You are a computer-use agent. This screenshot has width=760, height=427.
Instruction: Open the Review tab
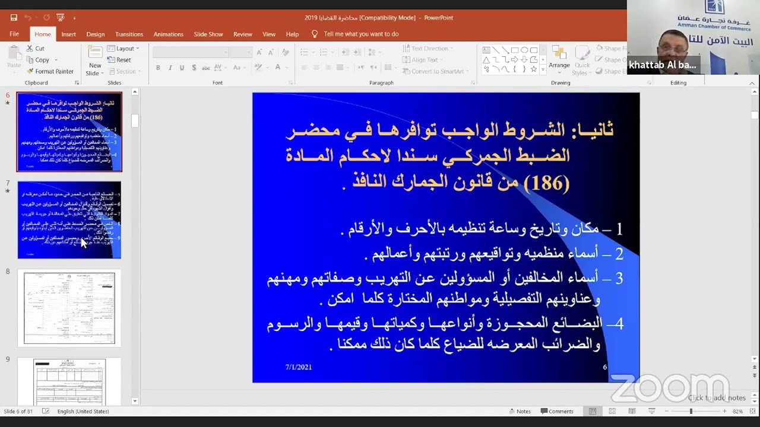tap(242, 34)
